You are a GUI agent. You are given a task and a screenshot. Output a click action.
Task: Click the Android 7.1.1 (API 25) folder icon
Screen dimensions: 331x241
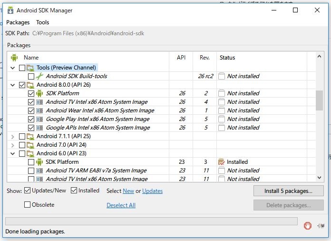point(30,137)
